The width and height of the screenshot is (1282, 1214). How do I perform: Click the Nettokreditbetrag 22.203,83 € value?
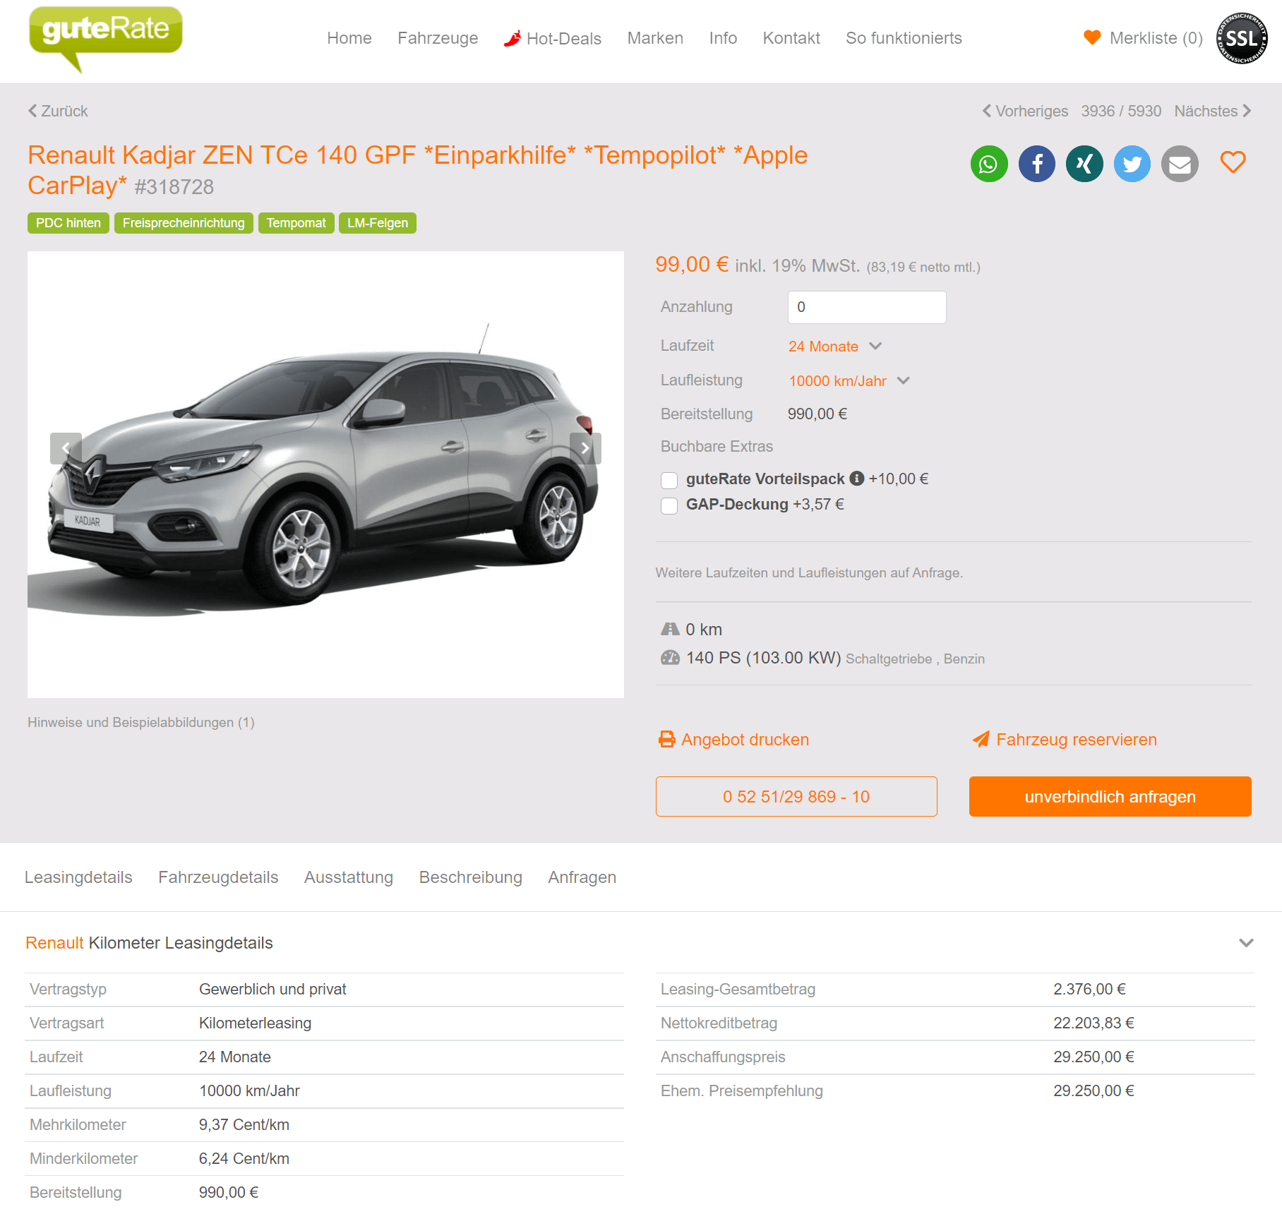[1094, 1023]
